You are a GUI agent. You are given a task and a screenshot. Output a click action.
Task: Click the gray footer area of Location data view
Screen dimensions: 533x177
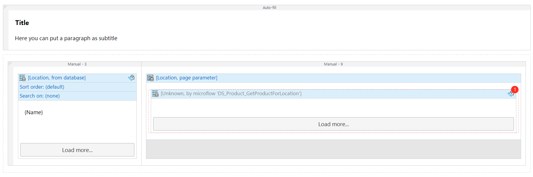click(x=334, y=149)
